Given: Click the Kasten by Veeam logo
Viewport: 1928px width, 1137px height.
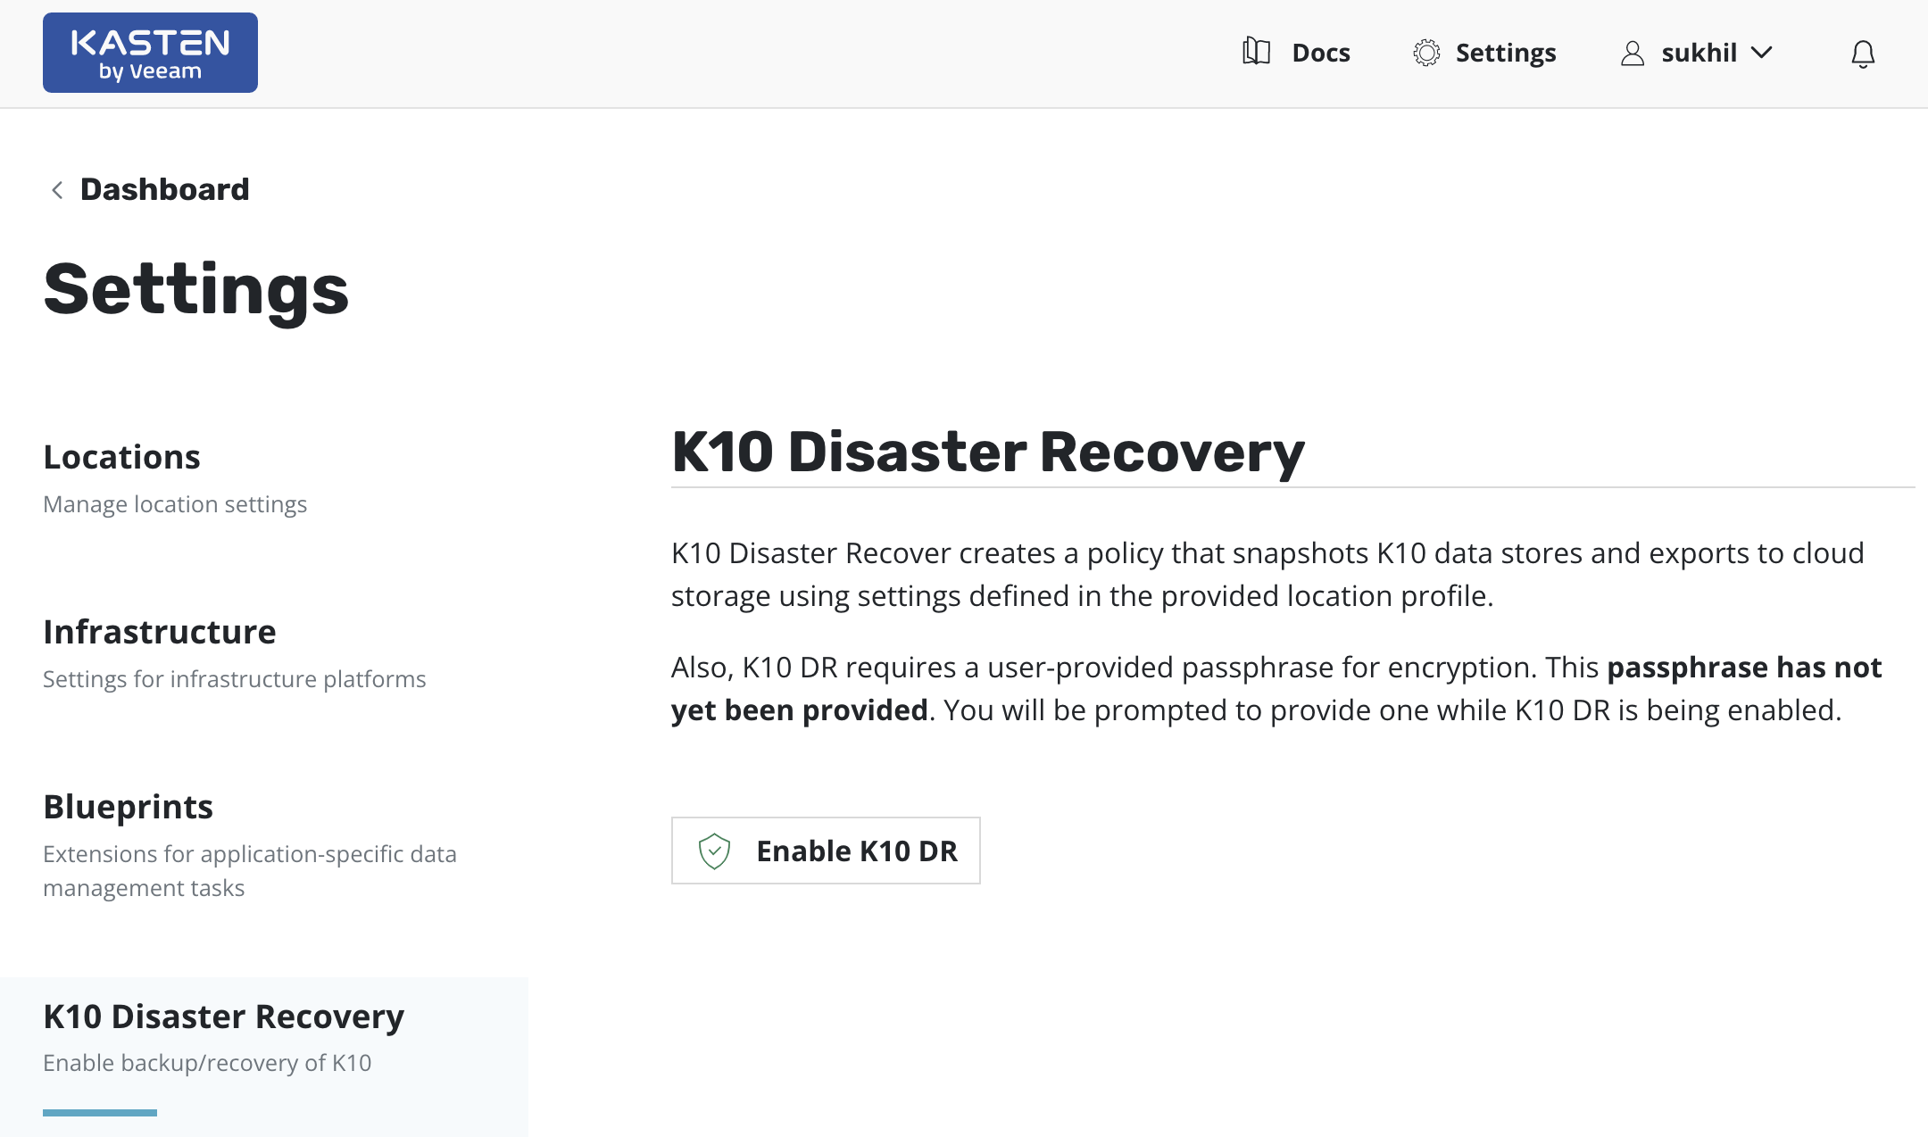Looking at the screenshot, I should coord(150,53).
